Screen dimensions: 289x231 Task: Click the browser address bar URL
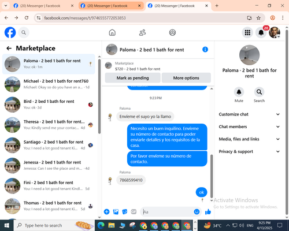click(x=85, y=18)
